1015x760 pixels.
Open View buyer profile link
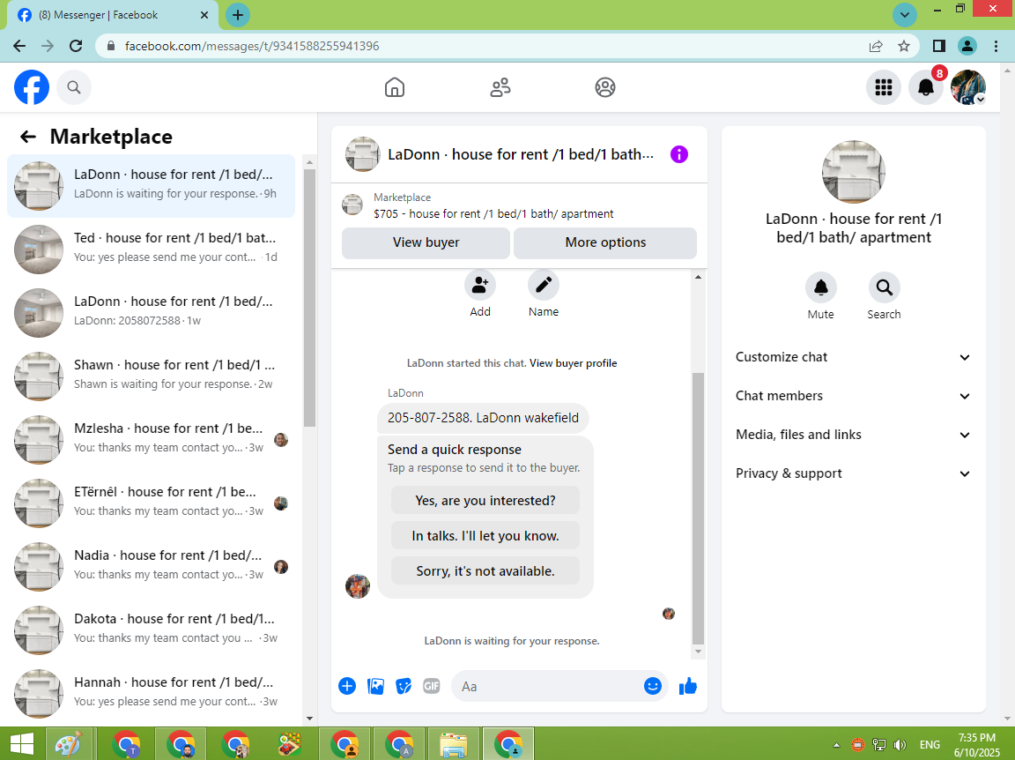(573, 363)
